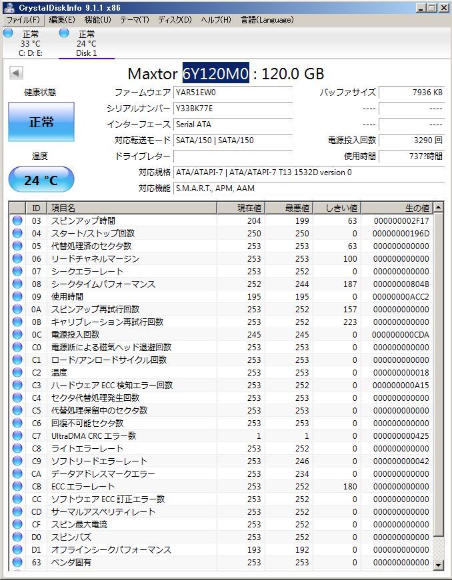Click the status orb for 0A スピンアップ再試行回数
Screen dimensions: 452x580
point(17,309)
